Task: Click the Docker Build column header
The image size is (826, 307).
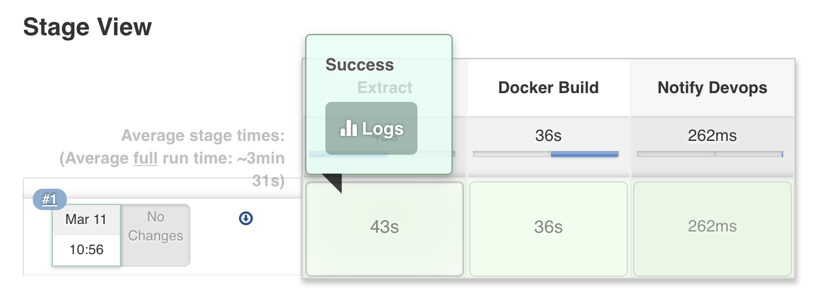Action: [x=548, y=87]
